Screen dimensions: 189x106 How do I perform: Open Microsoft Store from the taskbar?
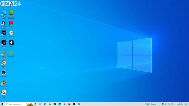click(x=55, y=104)
